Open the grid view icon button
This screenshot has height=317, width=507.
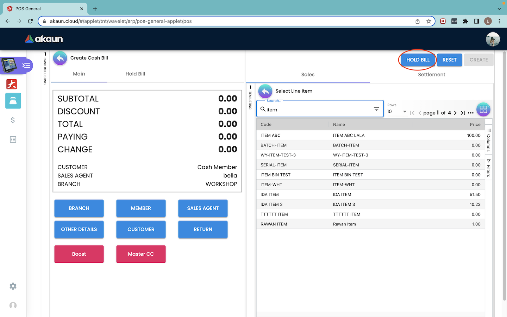[x=483, y=110]
